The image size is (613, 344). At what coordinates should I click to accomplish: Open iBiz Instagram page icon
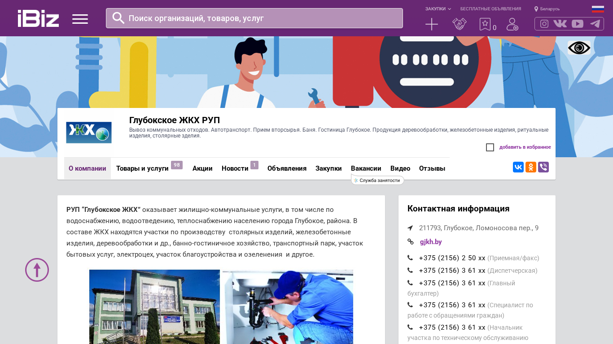(544, 24)
